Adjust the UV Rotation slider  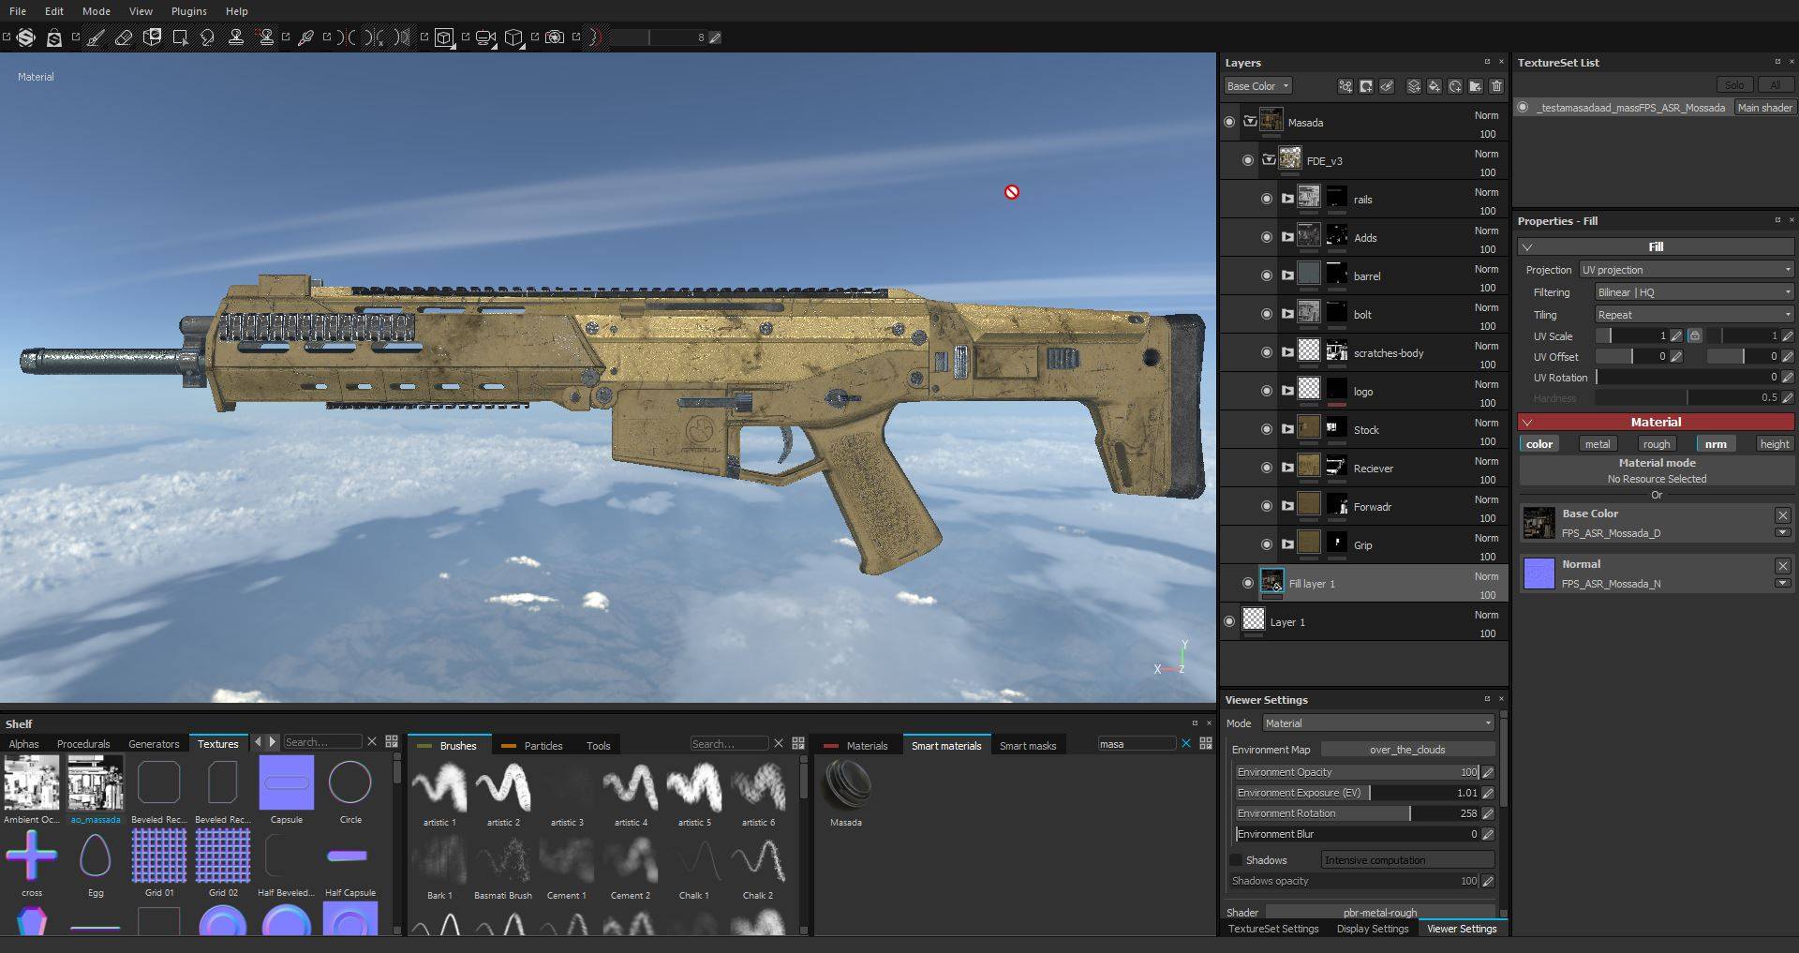pos(1687,378)
